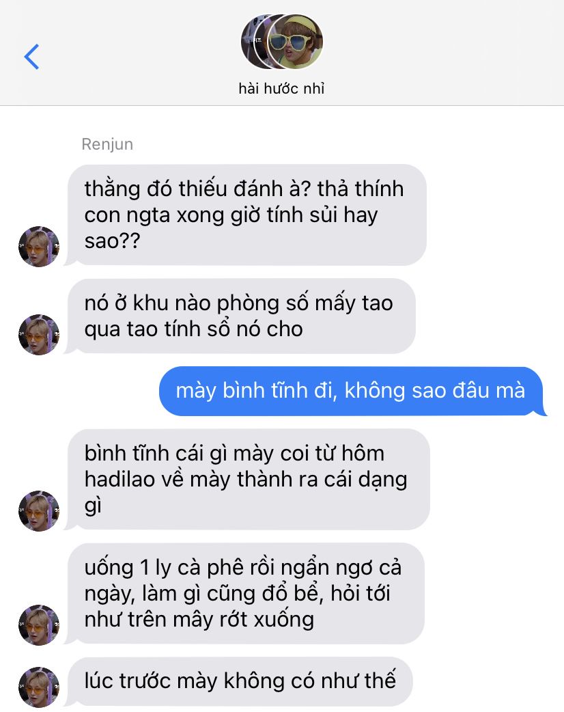This screenshot has width=564, height=712.
Task: Select the blue "mày bình tĩnh đi" bubble
Action: pos(352,391)
